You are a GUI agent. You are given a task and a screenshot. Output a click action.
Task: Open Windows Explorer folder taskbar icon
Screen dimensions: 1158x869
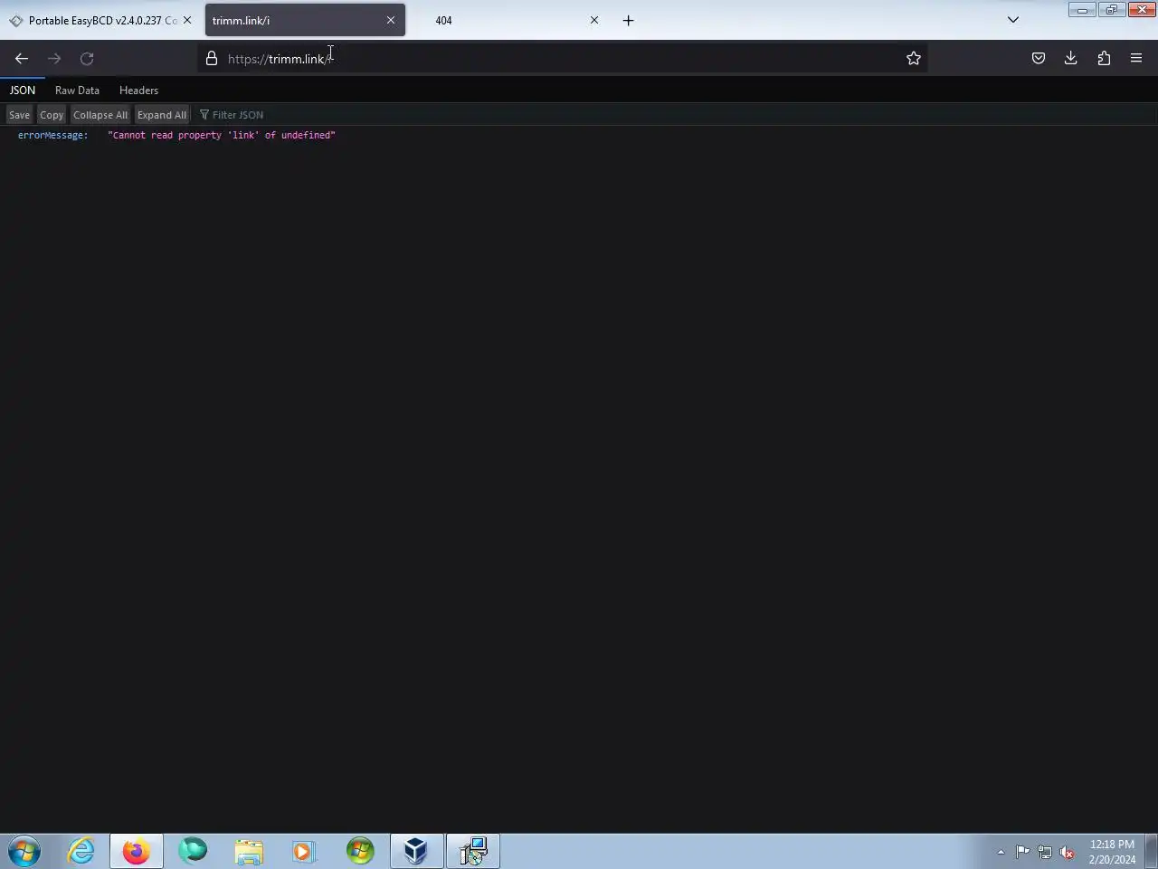click(x=249, y=851)
